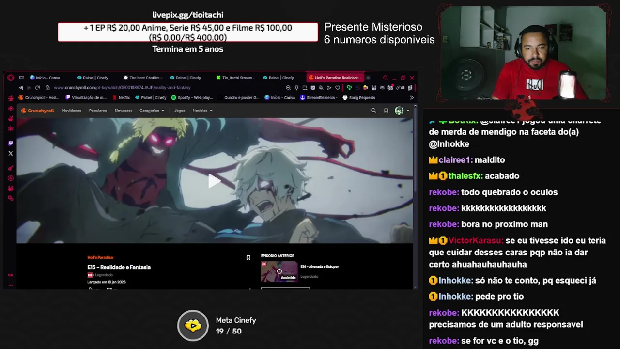This screenshot has width=620, height=349.
Task: Open the StreamElements bookmark
Action: coord(319,97)
